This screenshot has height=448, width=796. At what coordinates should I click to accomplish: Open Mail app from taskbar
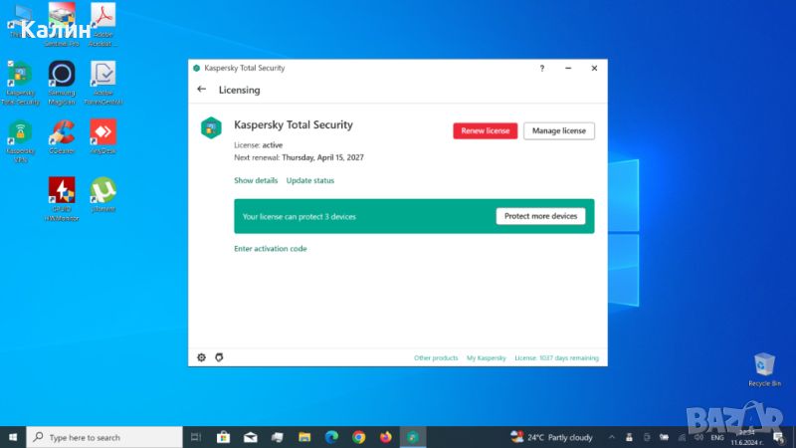251,437
